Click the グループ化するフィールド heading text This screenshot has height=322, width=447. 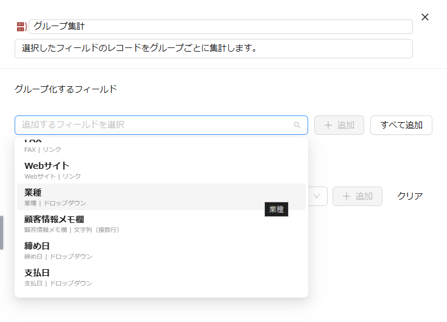click(66, 89)
